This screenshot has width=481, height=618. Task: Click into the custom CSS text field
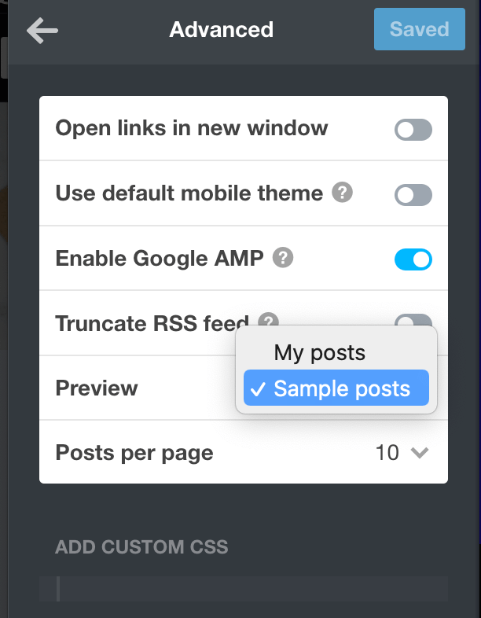pyautogui.click(x=252, y=588)
